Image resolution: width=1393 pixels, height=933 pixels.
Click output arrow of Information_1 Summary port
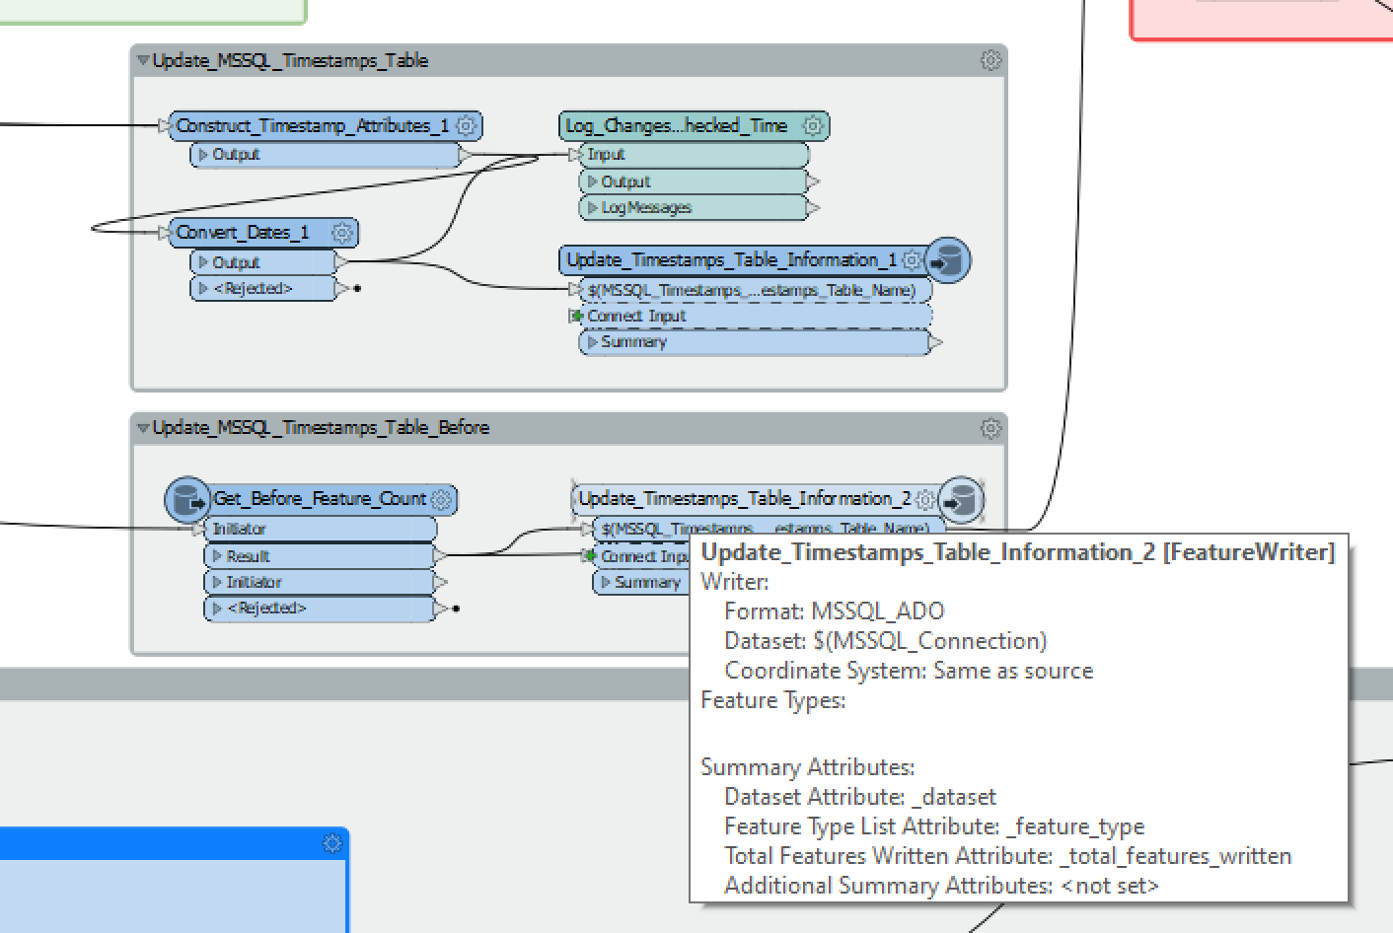coord(935,342)
